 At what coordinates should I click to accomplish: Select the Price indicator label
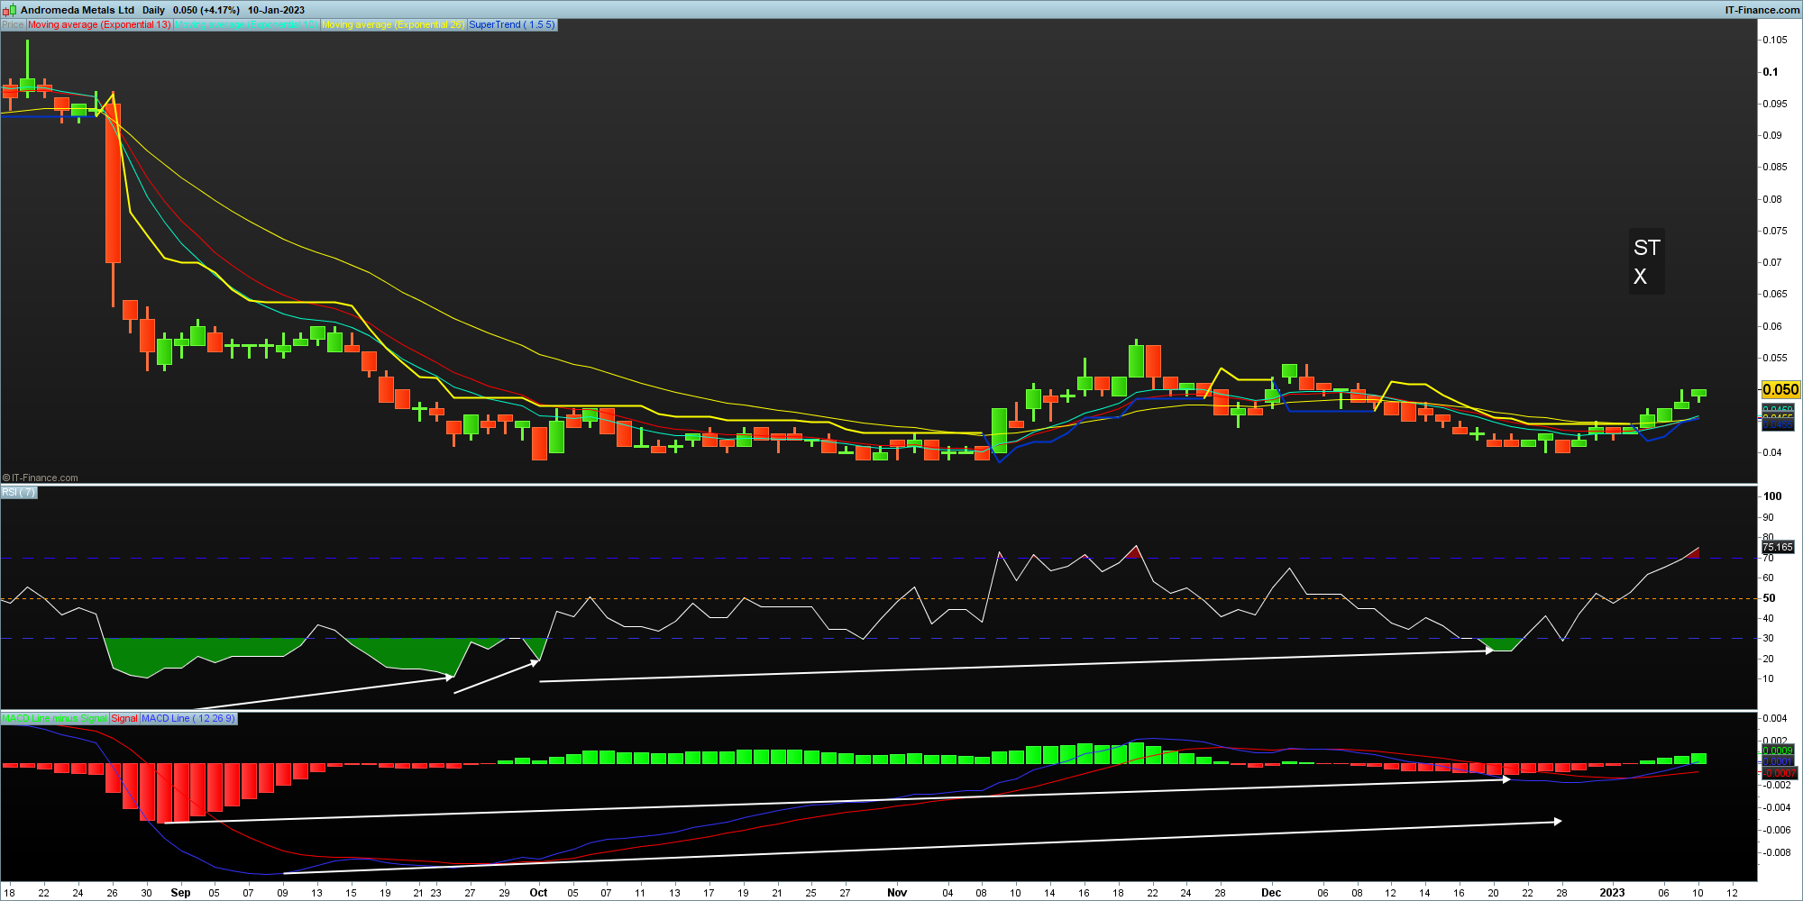pyautogui.click(x=13, y=25)
